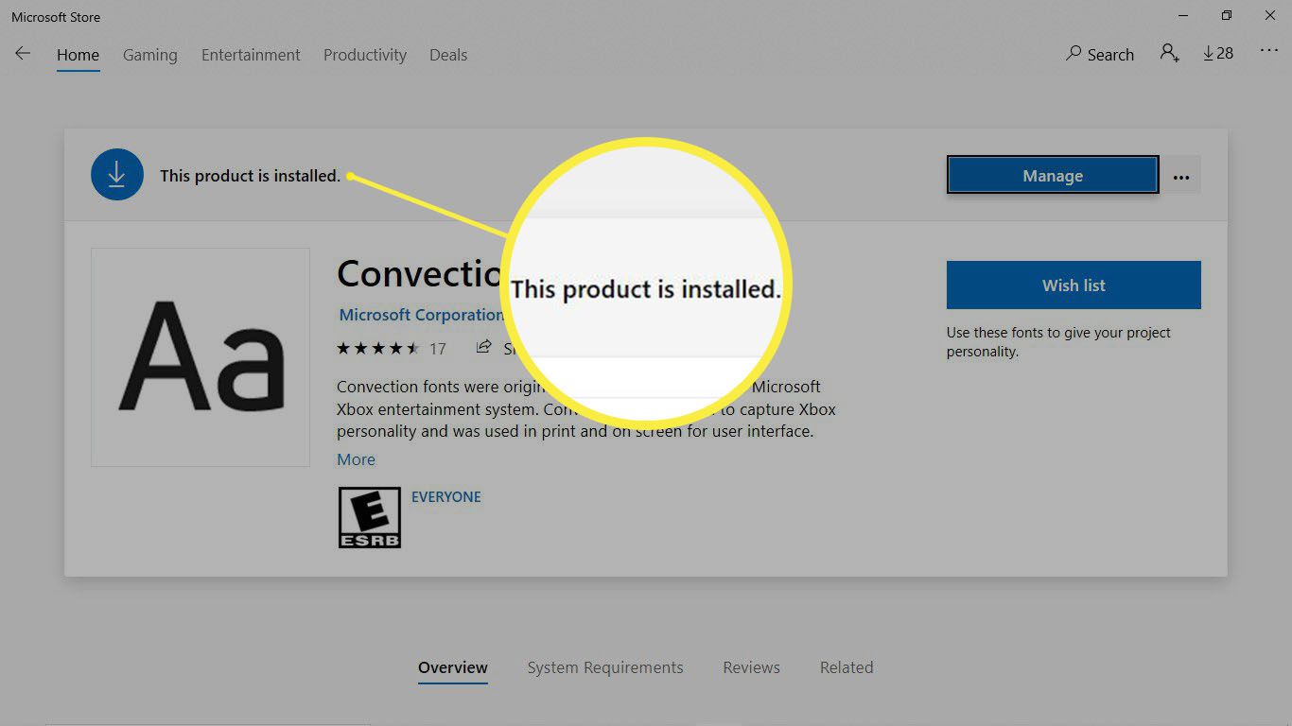1292x726 pixels.
Task: Select the Productivity tab
Action: pyautogui.click(x=365, y=55)
